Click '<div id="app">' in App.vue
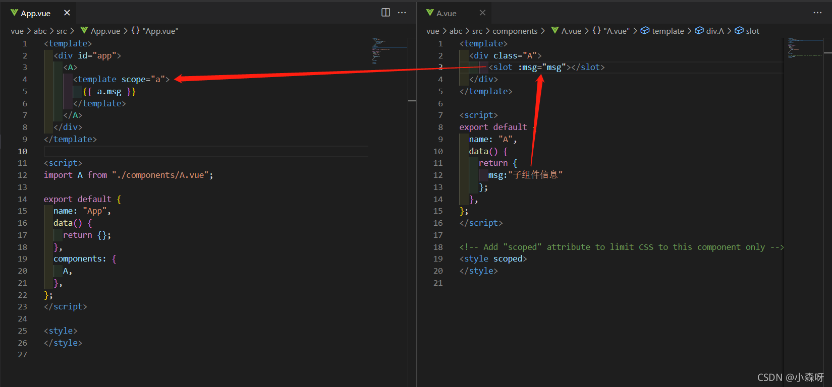Image resolution: width=832 pixels, height=387 pixels. 87,55
